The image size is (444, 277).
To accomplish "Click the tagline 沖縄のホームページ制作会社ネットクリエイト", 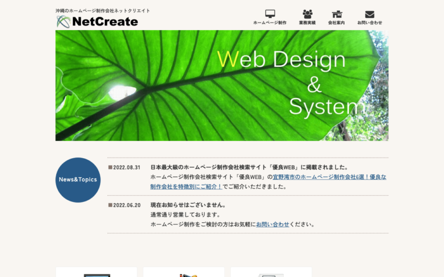I will coord(103,11).
